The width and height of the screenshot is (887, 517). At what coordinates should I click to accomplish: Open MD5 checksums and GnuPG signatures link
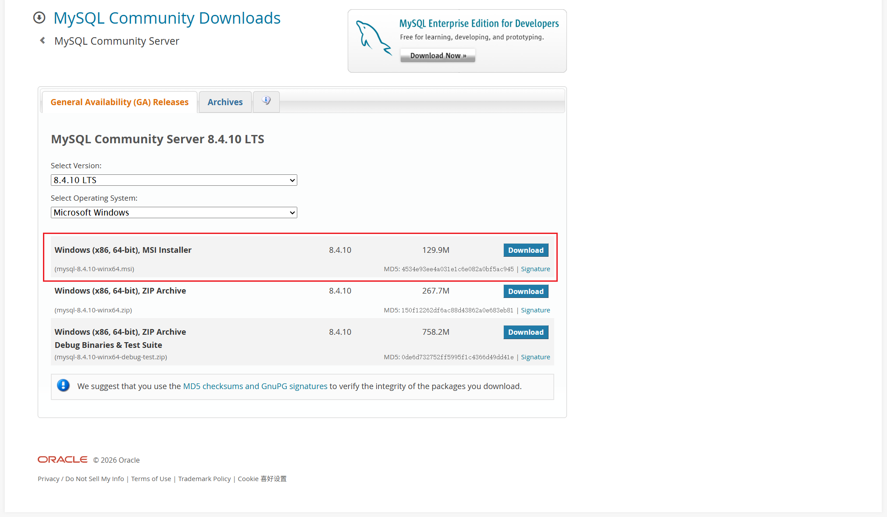click(x=255, y=386)
